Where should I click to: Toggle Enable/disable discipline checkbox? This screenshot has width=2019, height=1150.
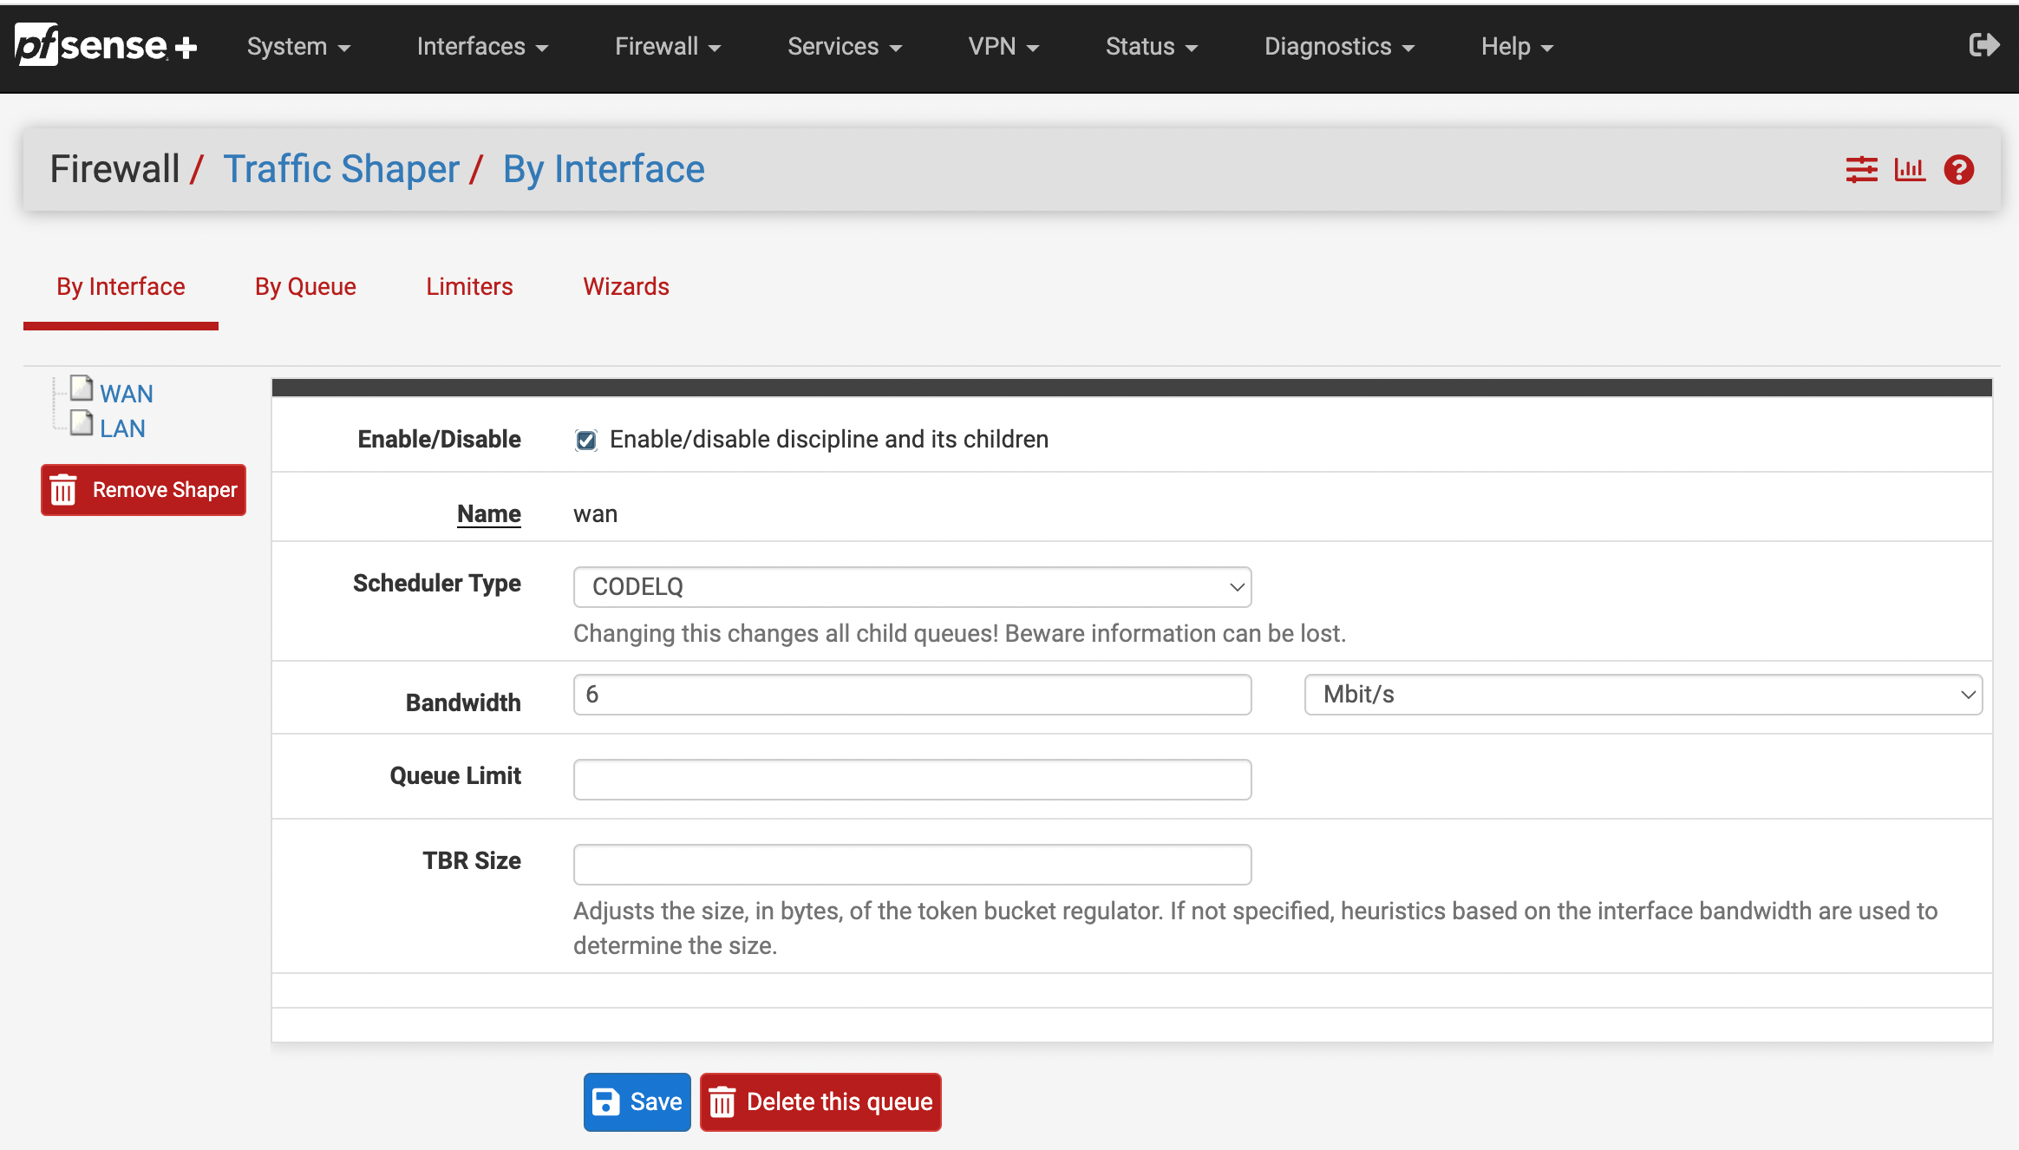coord(586,441)
